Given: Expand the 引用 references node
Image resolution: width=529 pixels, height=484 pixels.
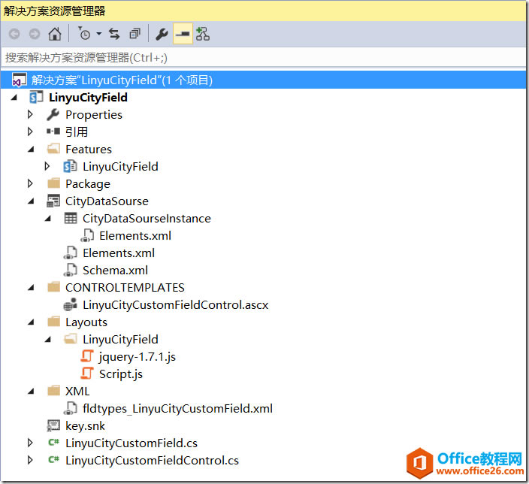Looking at the screenshot, I should click(x=30, y=132).
